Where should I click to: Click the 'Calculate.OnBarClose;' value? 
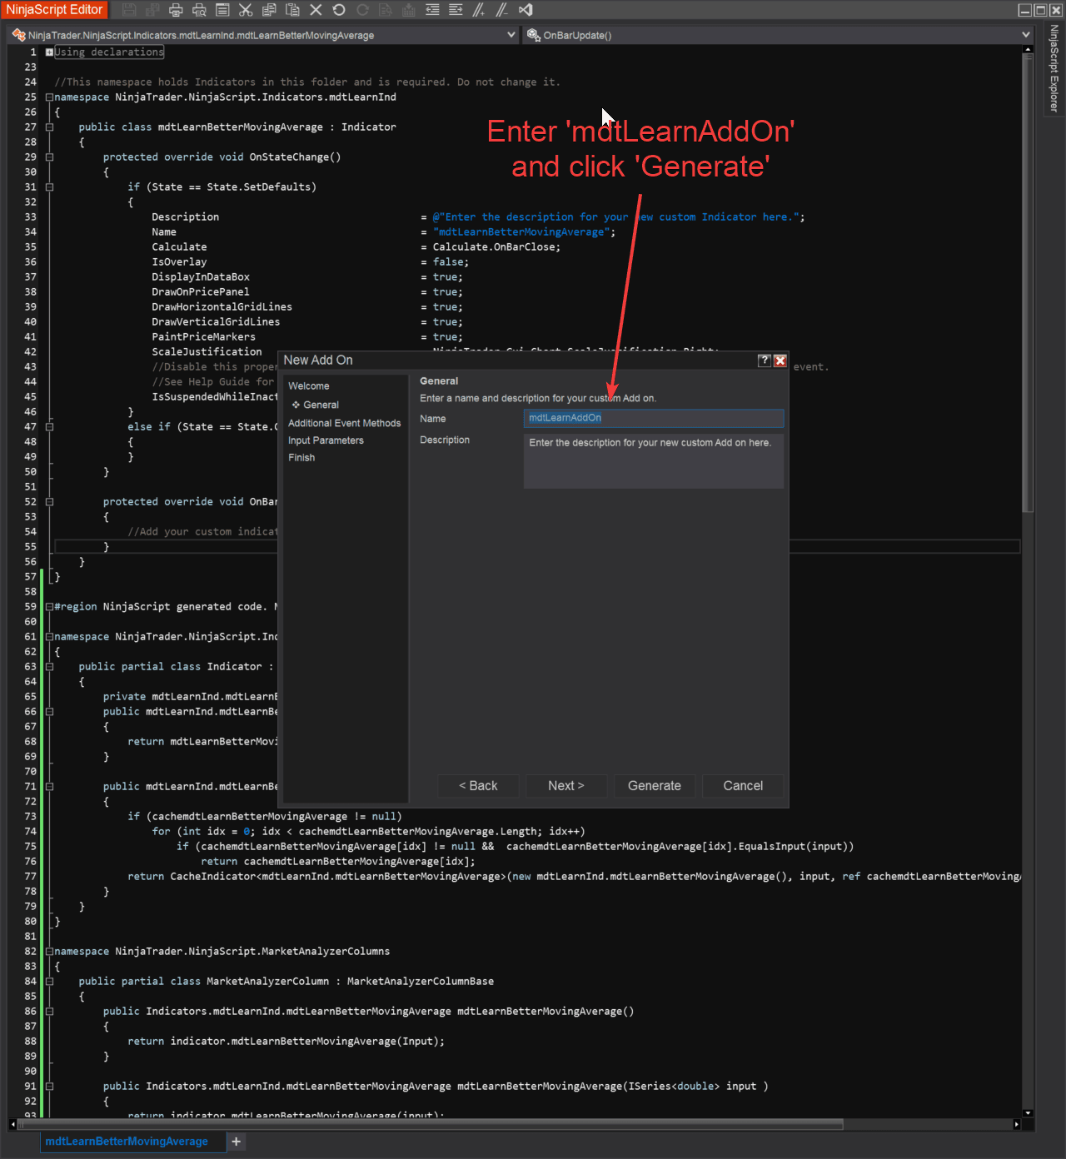496,247
